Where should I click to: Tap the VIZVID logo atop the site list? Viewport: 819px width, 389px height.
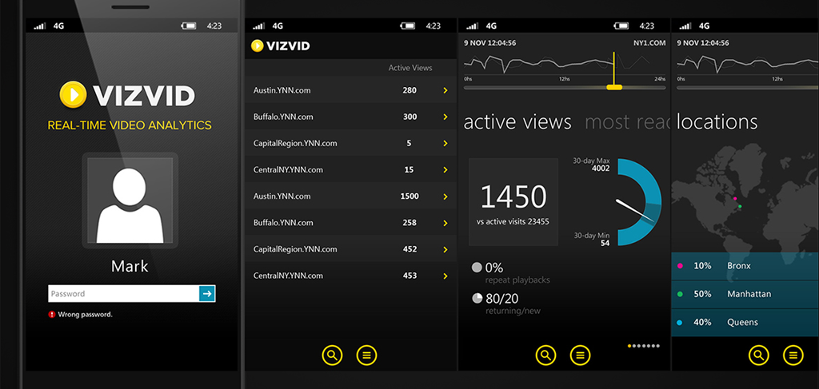280,46
